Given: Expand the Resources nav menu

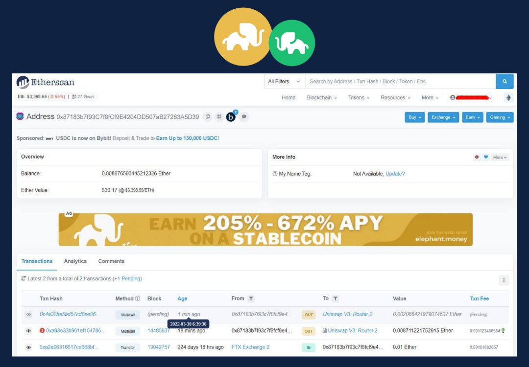Looking at the screenshot, I should [x=395, y=98].
